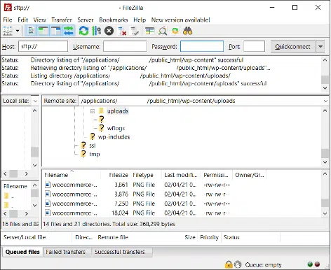Image resolution: width=331 pixels, height=270 pixels.
Task: Sort remote files by Last modified column
Action: [181, 175]
